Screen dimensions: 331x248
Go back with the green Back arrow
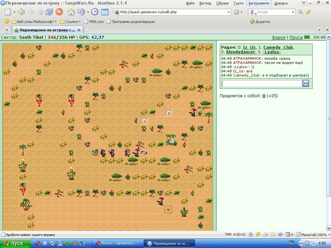tap(21, 12)
